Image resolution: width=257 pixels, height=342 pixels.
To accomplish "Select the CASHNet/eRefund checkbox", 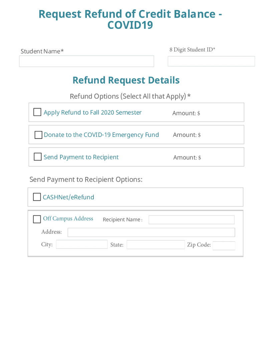I will click(37, 197).
